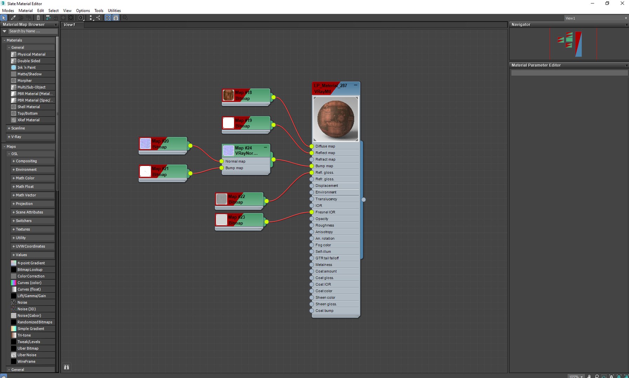Image resolution: width=629 pixels, height=378 pixels.
Task: Click the Navigator node graph preview
Action: pos(570,44)
